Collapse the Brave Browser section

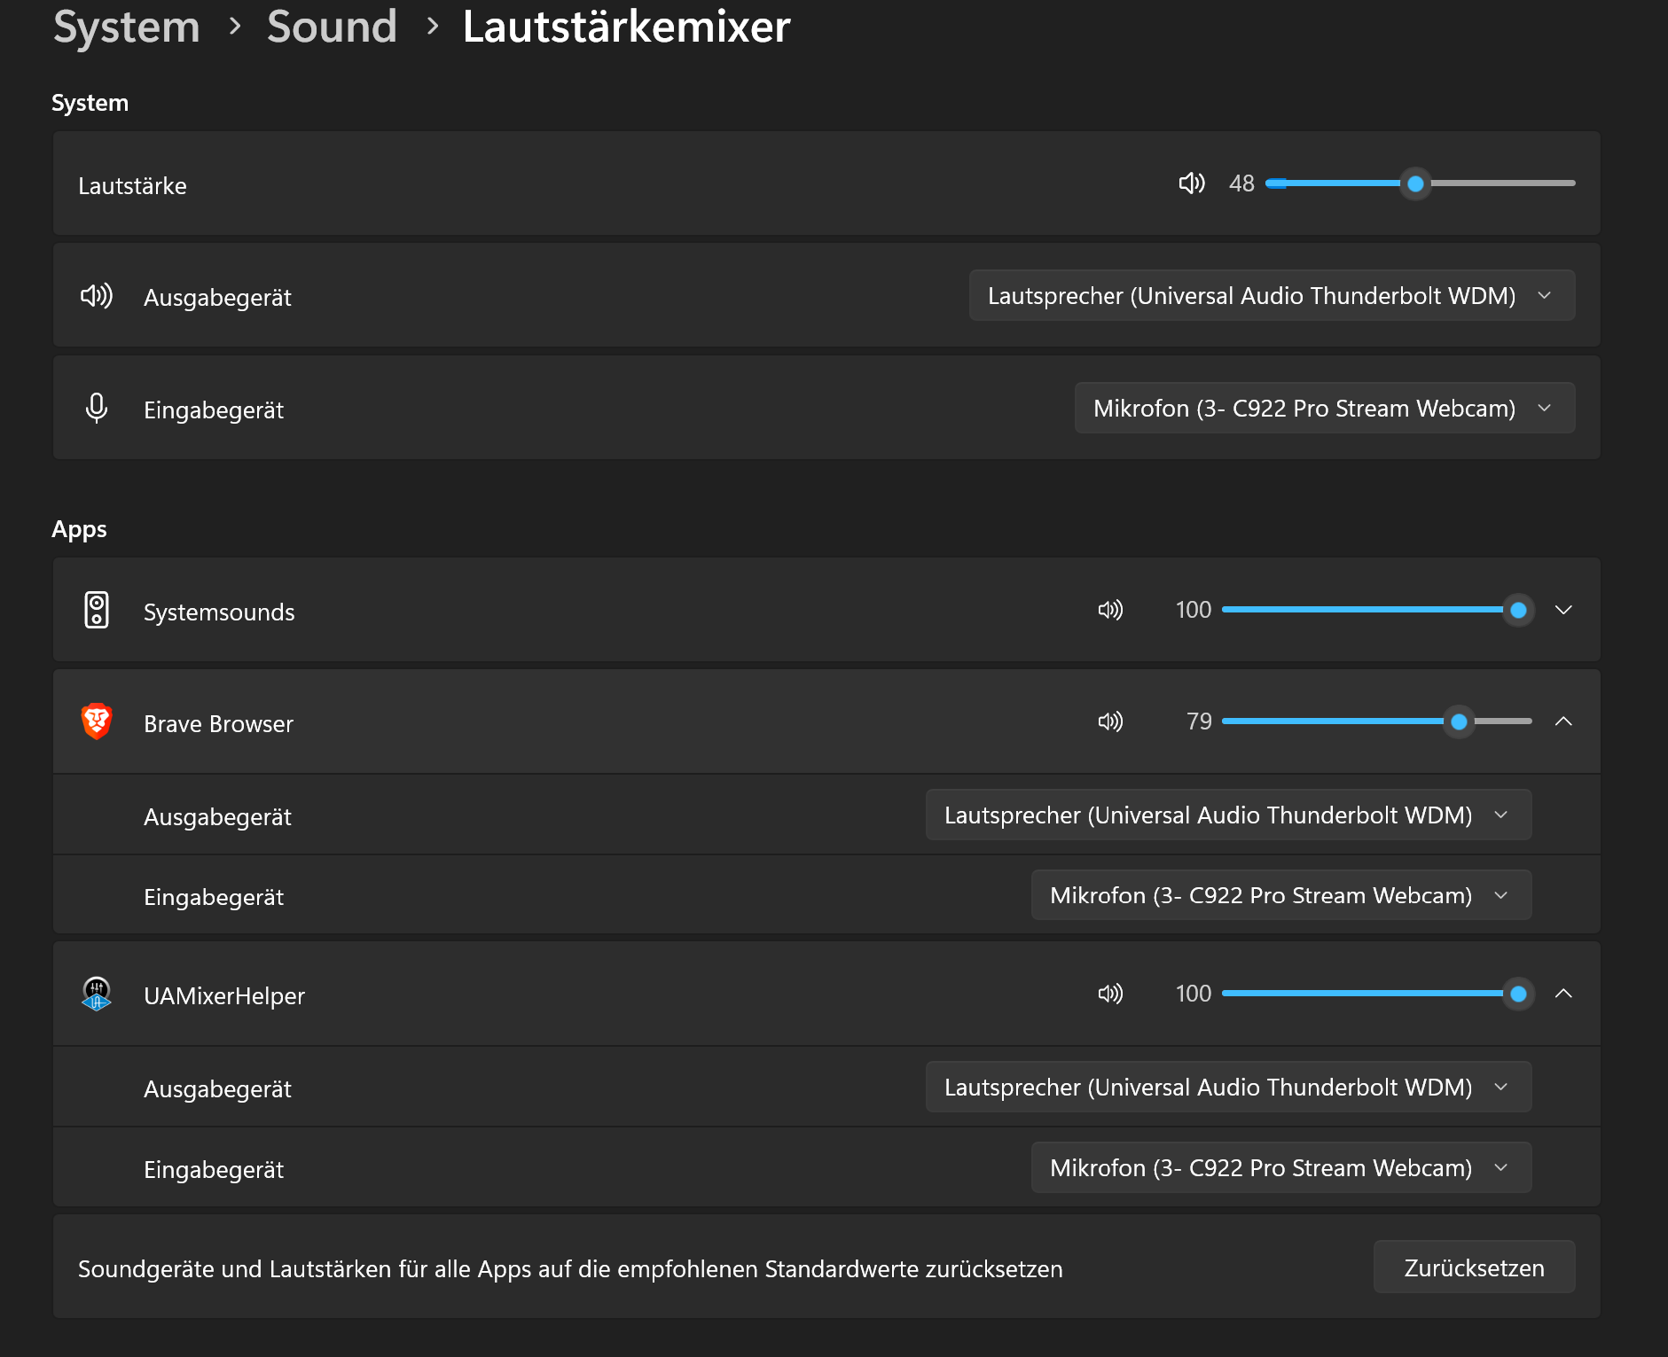[1563, 721]
